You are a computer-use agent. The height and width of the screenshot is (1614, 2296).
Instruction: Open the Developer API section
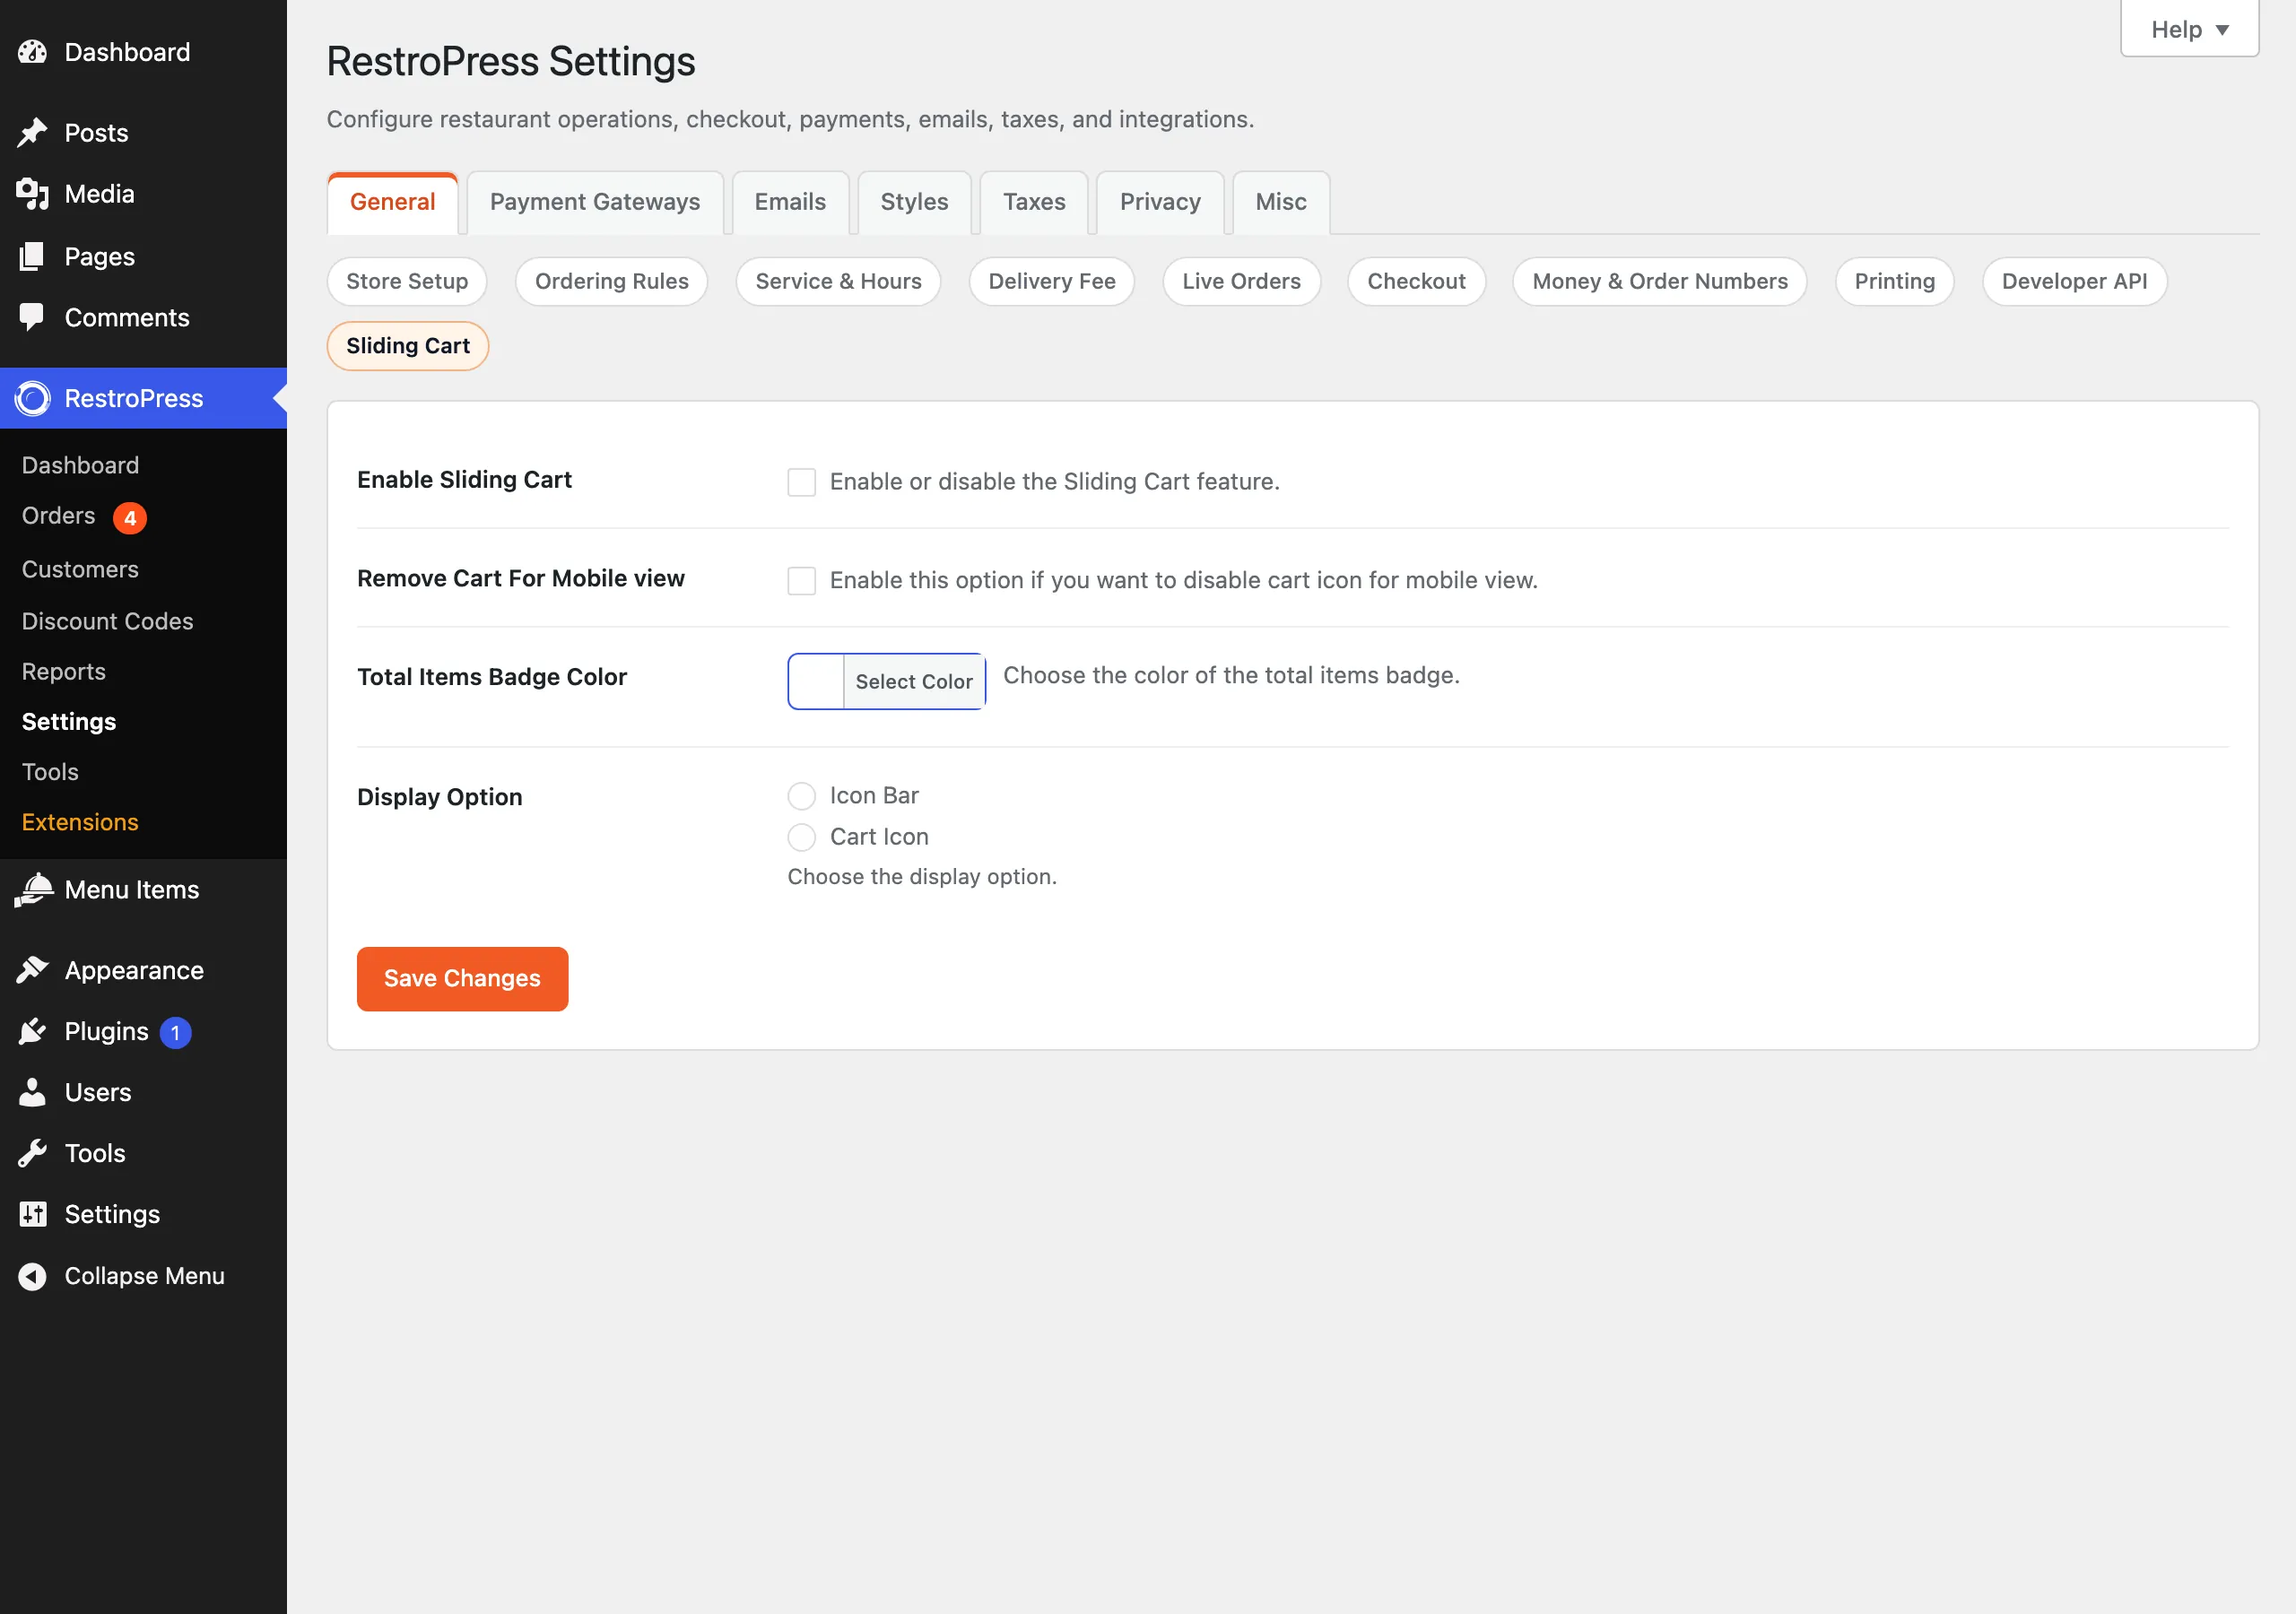[2074, 281]
